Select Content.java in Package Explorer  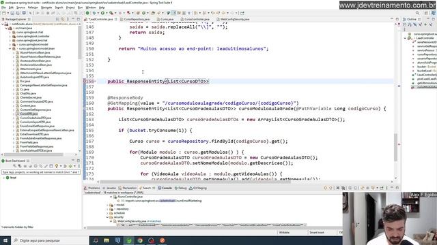click(x=27, y=106)
